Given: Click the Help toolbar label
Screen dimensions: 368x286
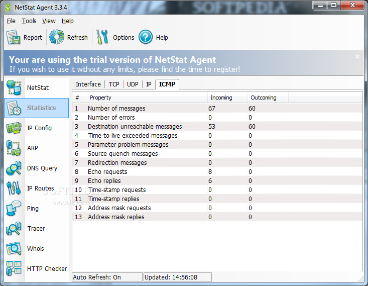Looking at the screenshot, I should (x=162, y=37).
